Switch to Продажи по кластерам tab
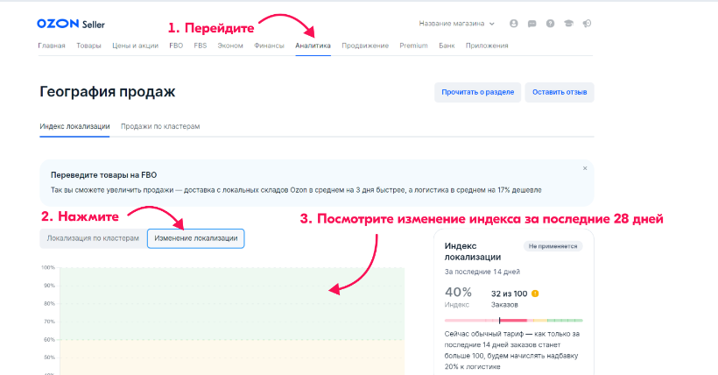Image resolution: width=718 pixels, height=375 pixels. [160, 126]
